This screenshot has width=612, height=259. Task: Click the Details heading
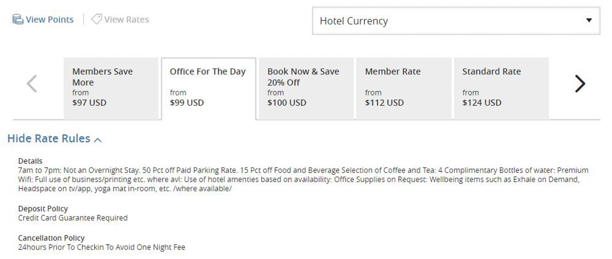[x=30, y=161]
